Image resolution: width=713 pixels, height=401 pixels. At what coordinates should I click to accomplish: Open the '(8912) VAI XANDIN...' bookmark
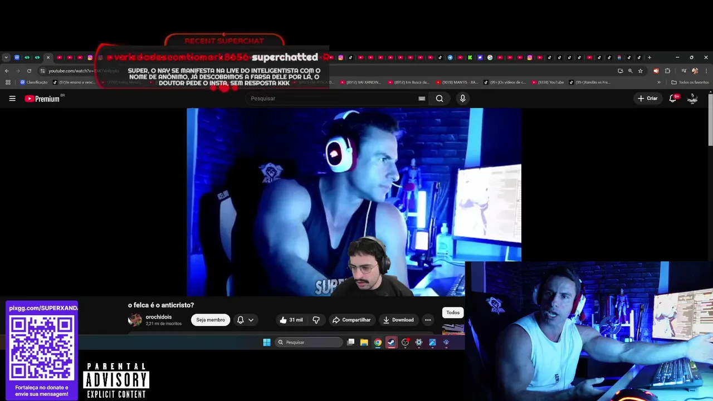tap(360, 82)
